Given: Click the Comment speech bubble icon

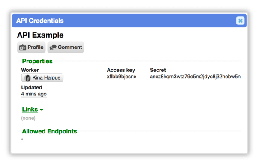Looking at the screenshot, I should pos(53,47).
